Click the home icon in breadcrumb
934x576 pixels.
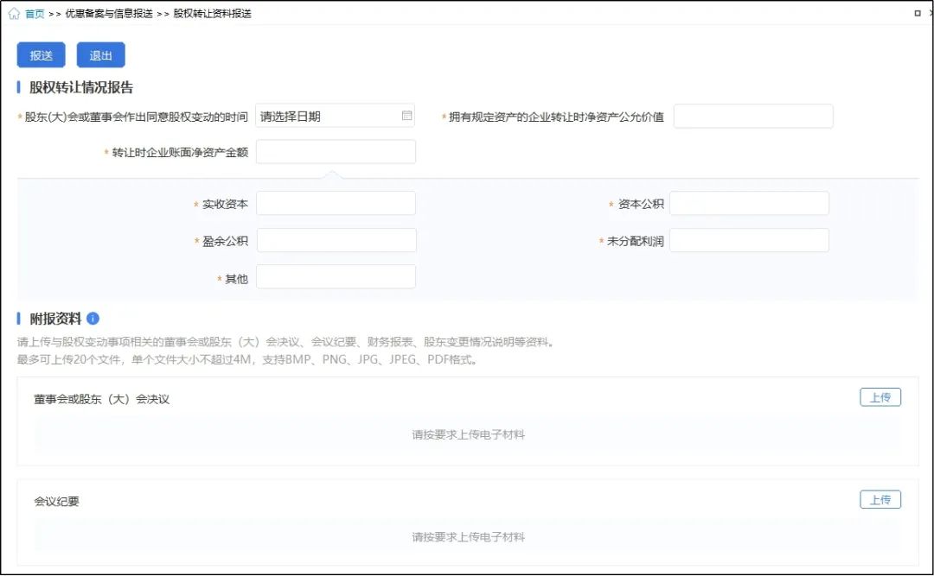coord(14,14)
